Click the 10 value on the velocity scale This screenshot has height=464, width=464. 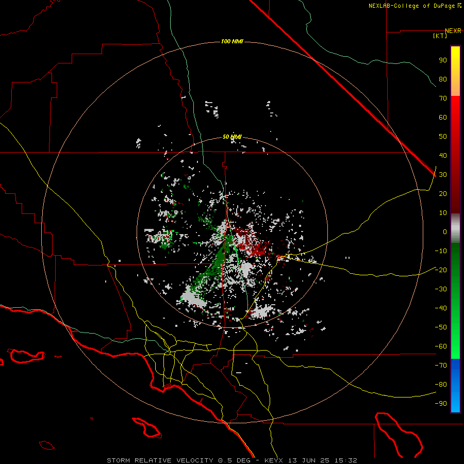coord(443,213)
